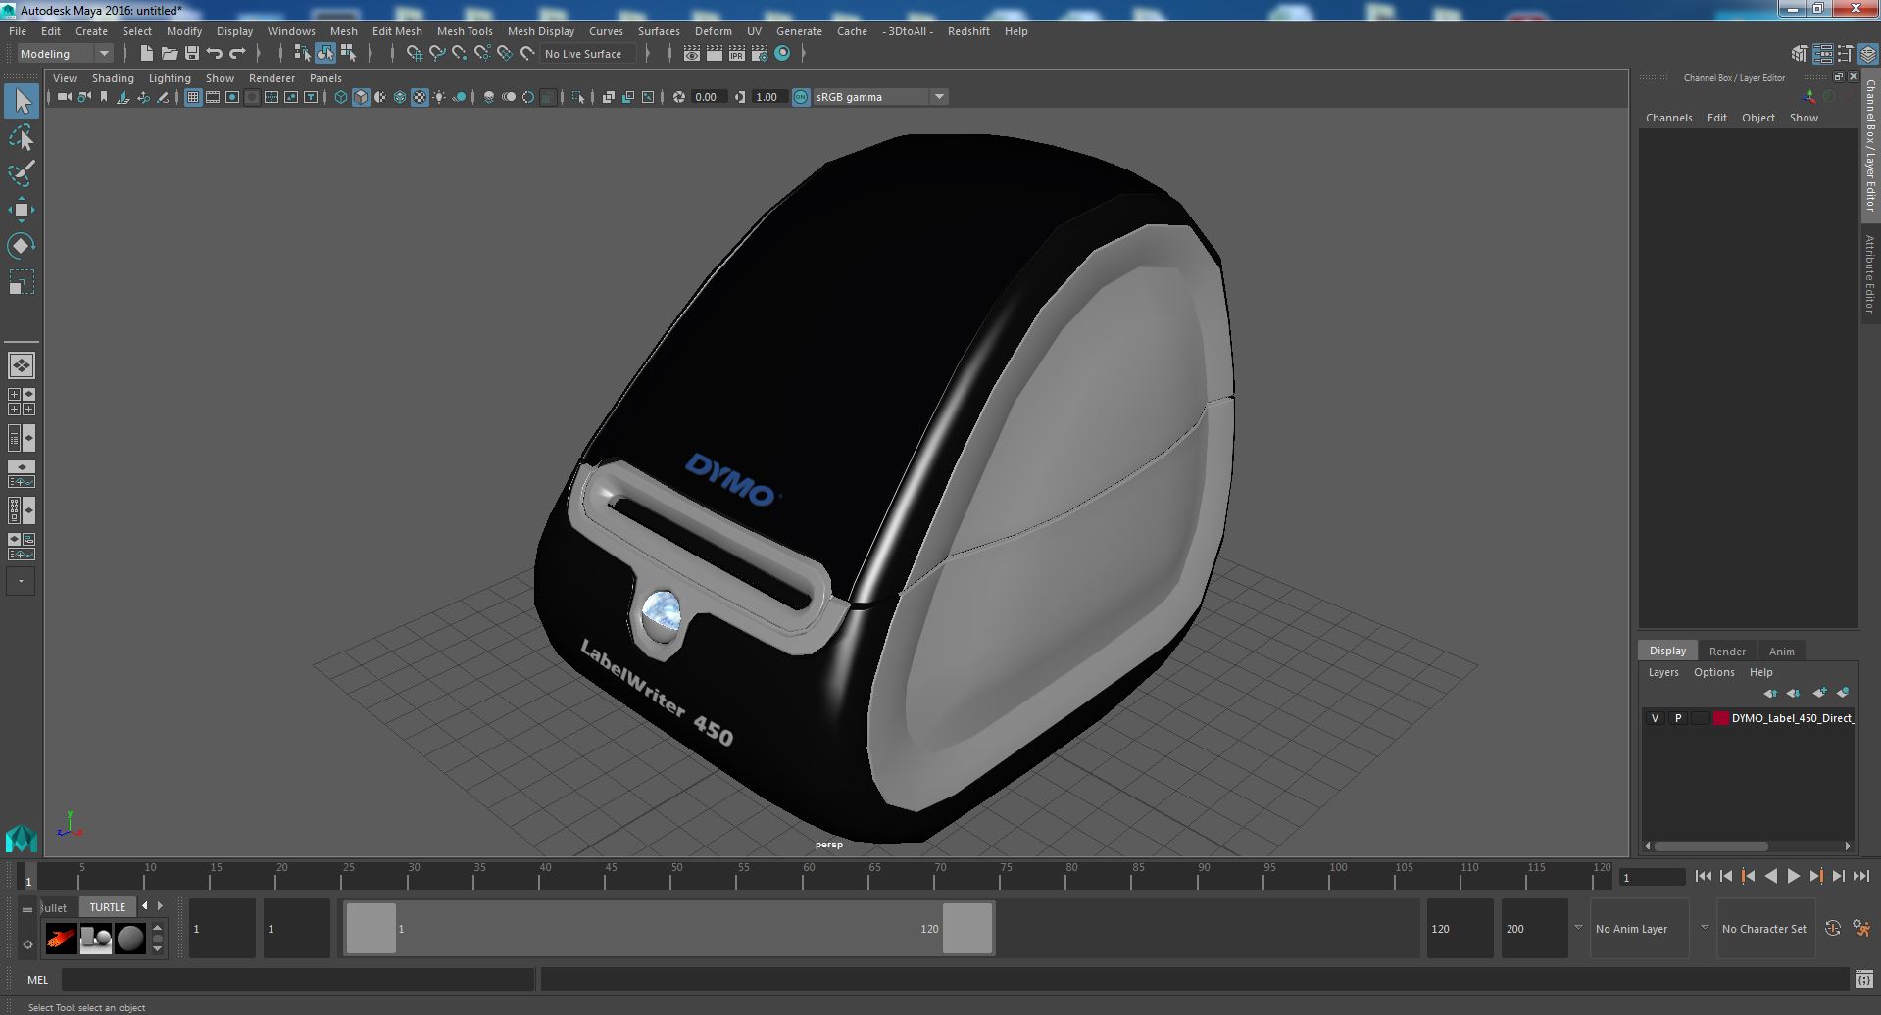Toggle visibility V of DYMO layer
The image size is (1881, 1015).
coord(1656,718)
